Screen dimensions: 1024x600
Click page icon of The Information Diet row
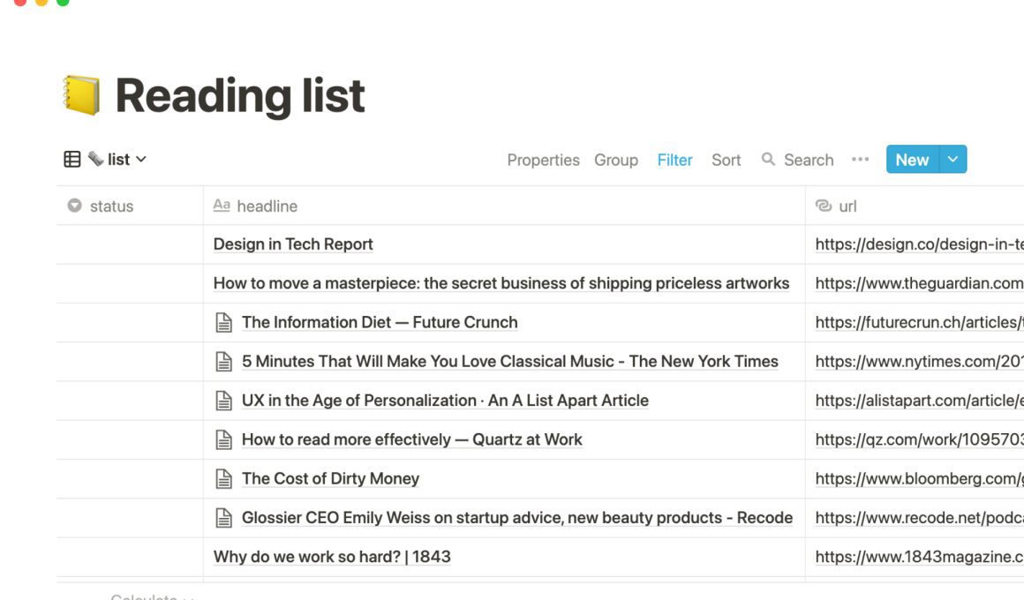224,323
